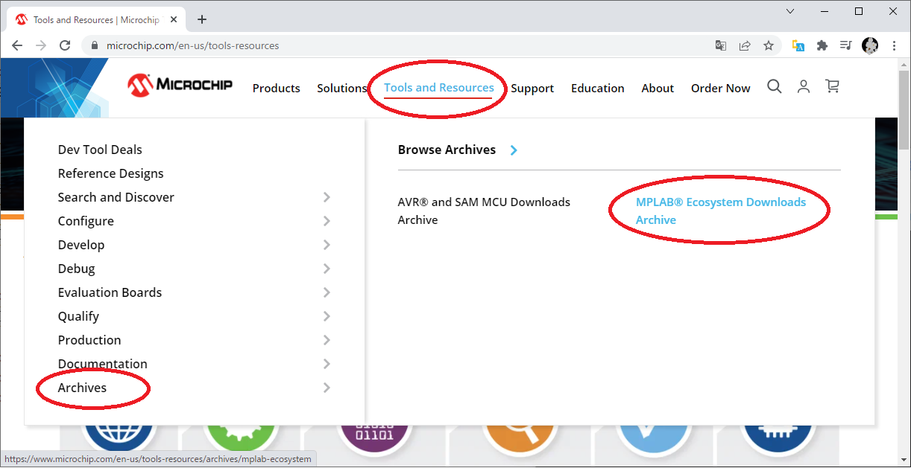Open Chrome's three-dot menu
Screen dimensions: 911x468
click(894, 45)
